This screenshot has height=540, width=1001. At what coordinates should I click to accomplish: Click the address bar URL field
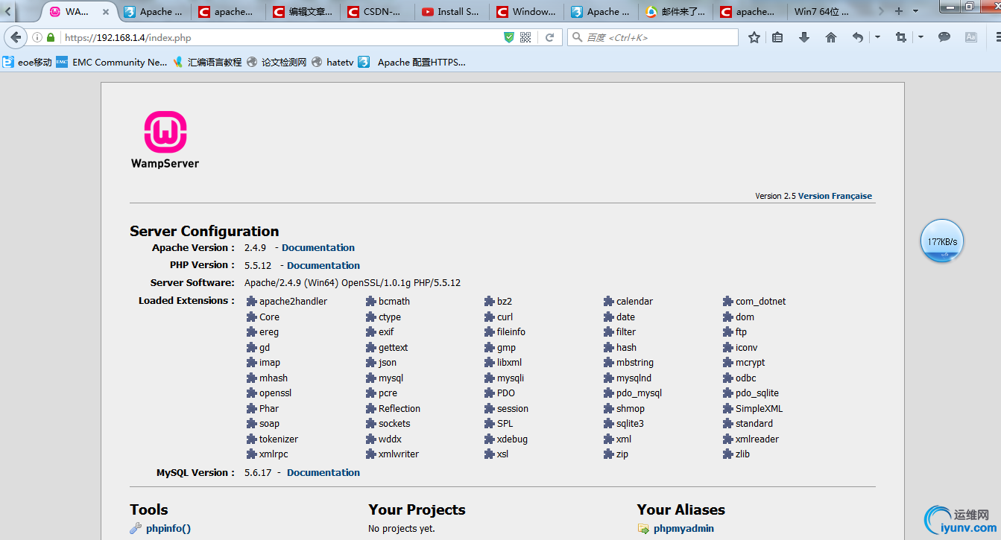[282, 37]
